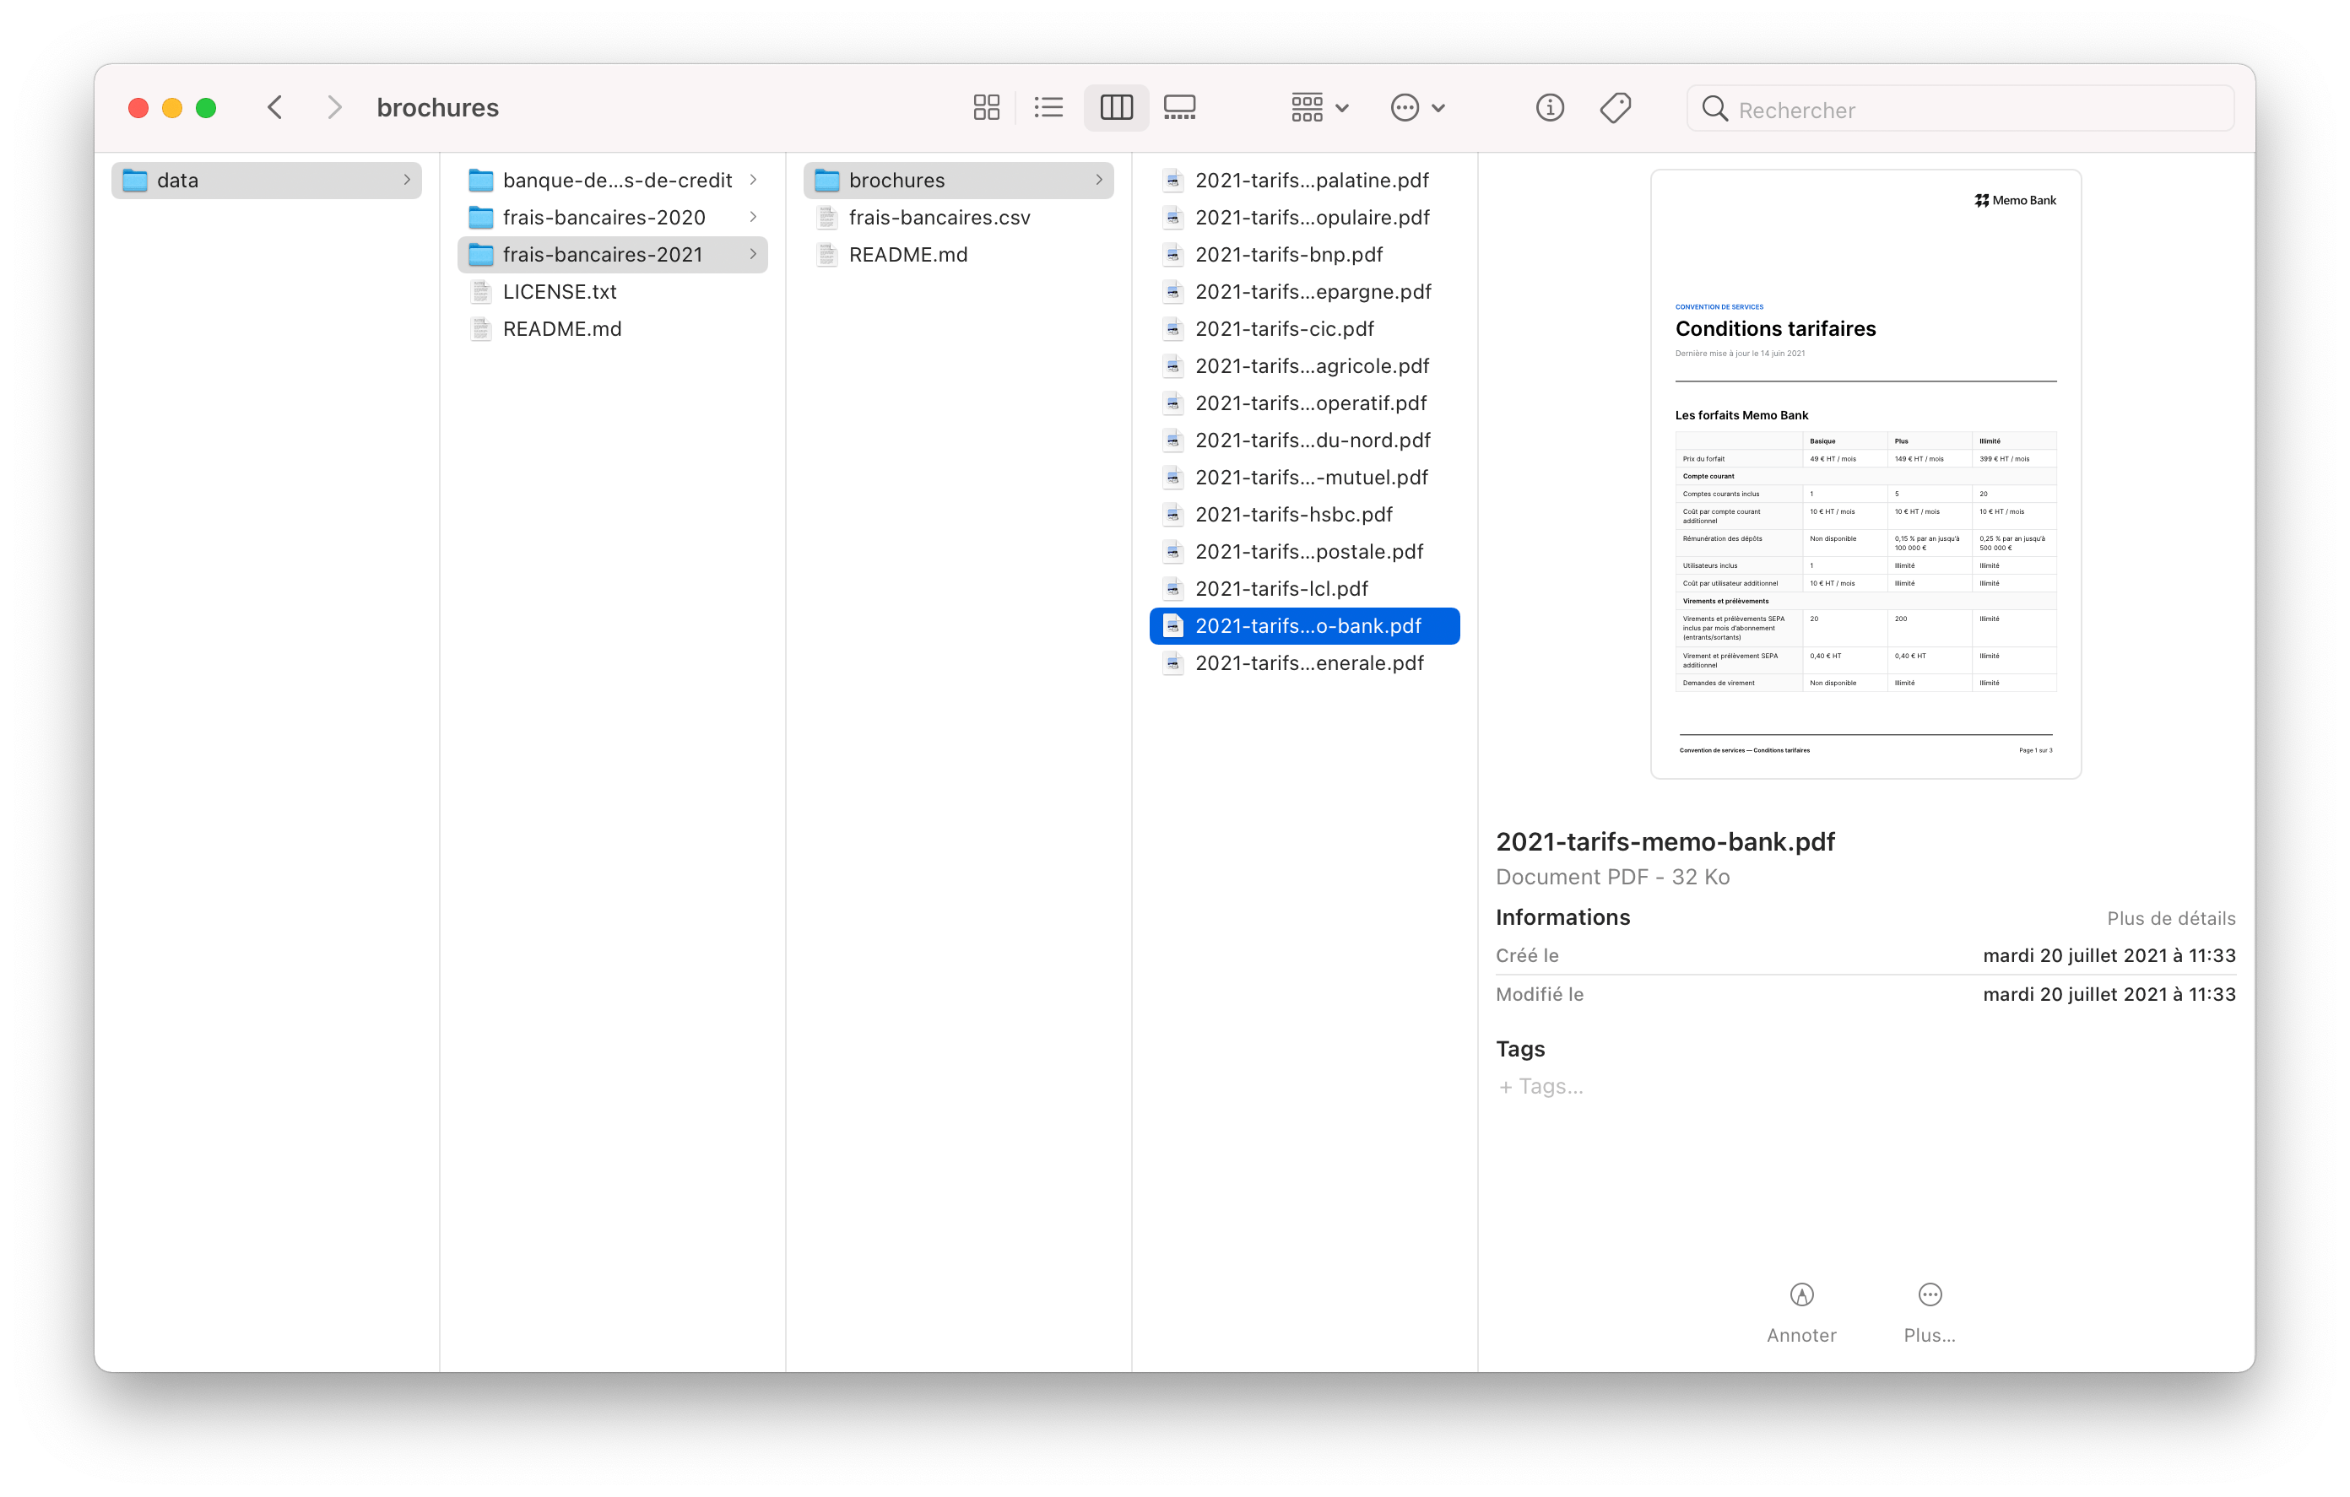The image size is (2350, 1497).
Task: Click the PDF preview thumbnail
Action: (x=1865, y=474)
